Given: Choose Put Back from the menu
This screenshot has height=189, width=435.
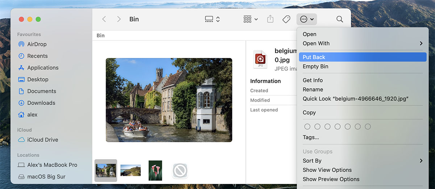Looking at the screenshot, I should tap(314, 57).
